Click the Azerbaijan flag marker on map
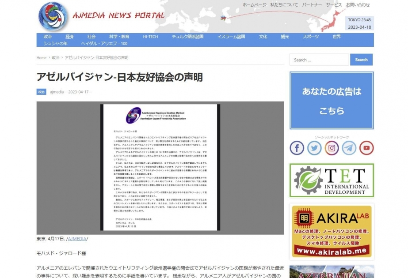Screen dimensions: 408x278 (x=223, y=18)
